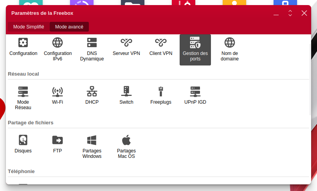Click the Réseau local section heading
Image resolution: width=317 pixels, height=191 pixels.
23,74
